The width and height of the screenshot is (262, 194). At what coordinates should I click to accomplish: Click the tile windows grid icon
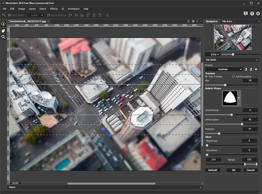tap(192, 21)
